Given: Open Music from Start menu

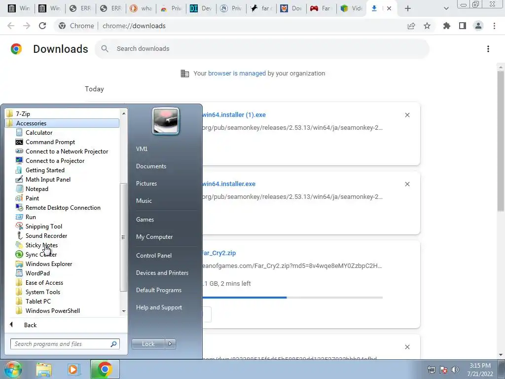Looking at the screenshot, I should click(x=144, y=200).
